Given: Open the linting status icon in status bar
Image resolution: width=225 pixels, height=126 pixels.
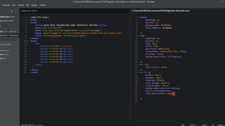Looking at the screenshot, I should (x=213, y=125).
